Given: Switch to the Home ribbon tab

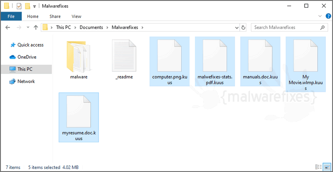Looking at the screenshot, I should [33, 16].
